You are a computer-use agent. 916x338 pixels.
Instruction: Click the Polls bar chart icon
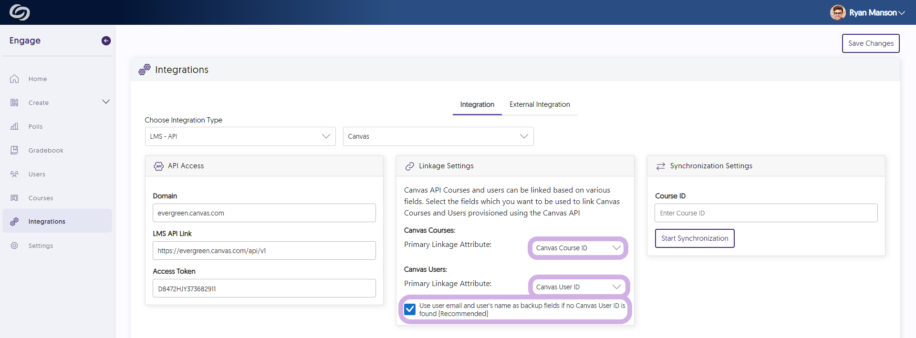click(14, 126)
